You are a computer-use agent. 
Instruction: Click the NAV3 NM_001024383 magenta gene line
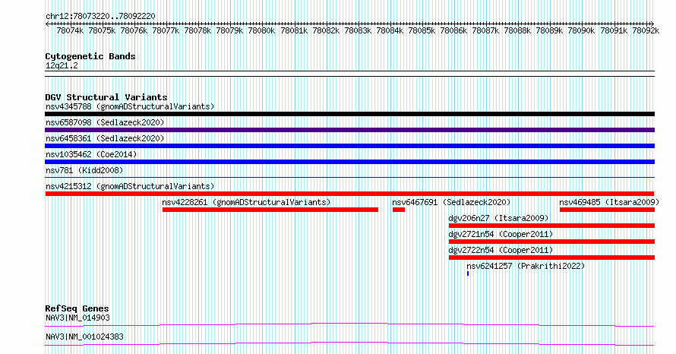pos(349,343)
